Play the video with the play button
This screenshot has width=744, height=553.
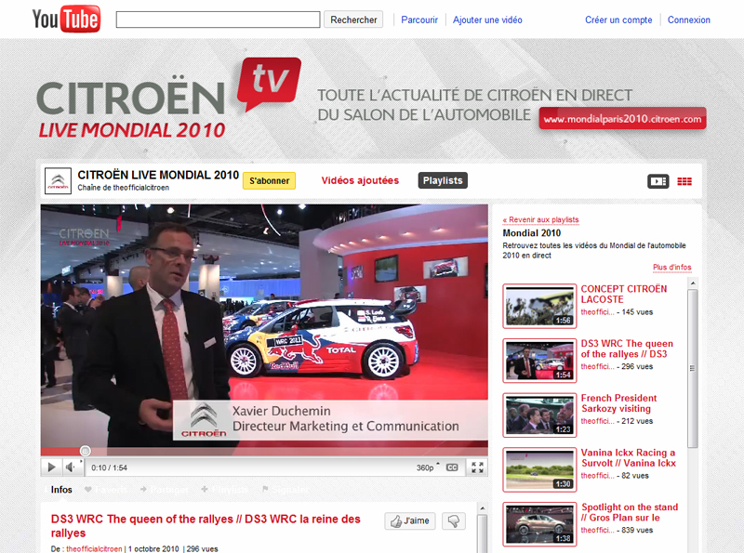pyautogui.click(x=51, y=467)
